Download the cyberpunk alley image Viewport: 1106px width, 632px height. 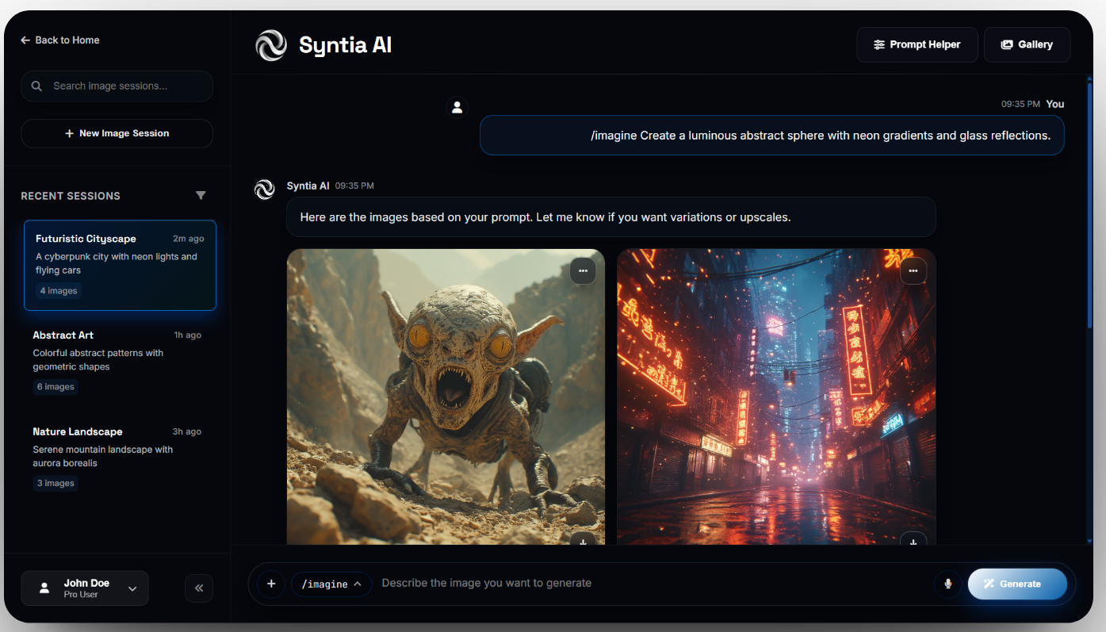(913, 542)
